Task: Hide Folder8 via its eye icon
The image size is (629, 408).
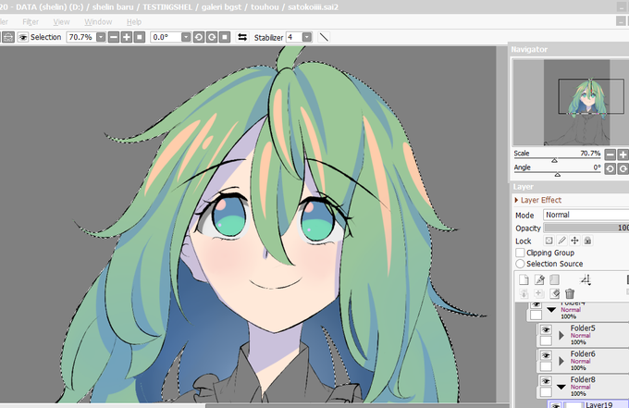Action: click(546, 381)
